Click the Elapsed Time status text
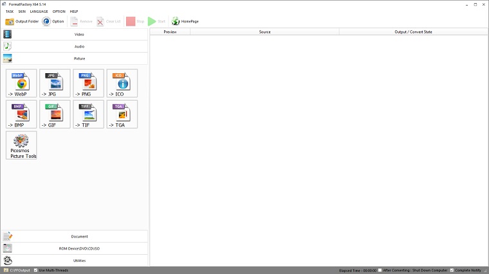 tap(358, 271)
